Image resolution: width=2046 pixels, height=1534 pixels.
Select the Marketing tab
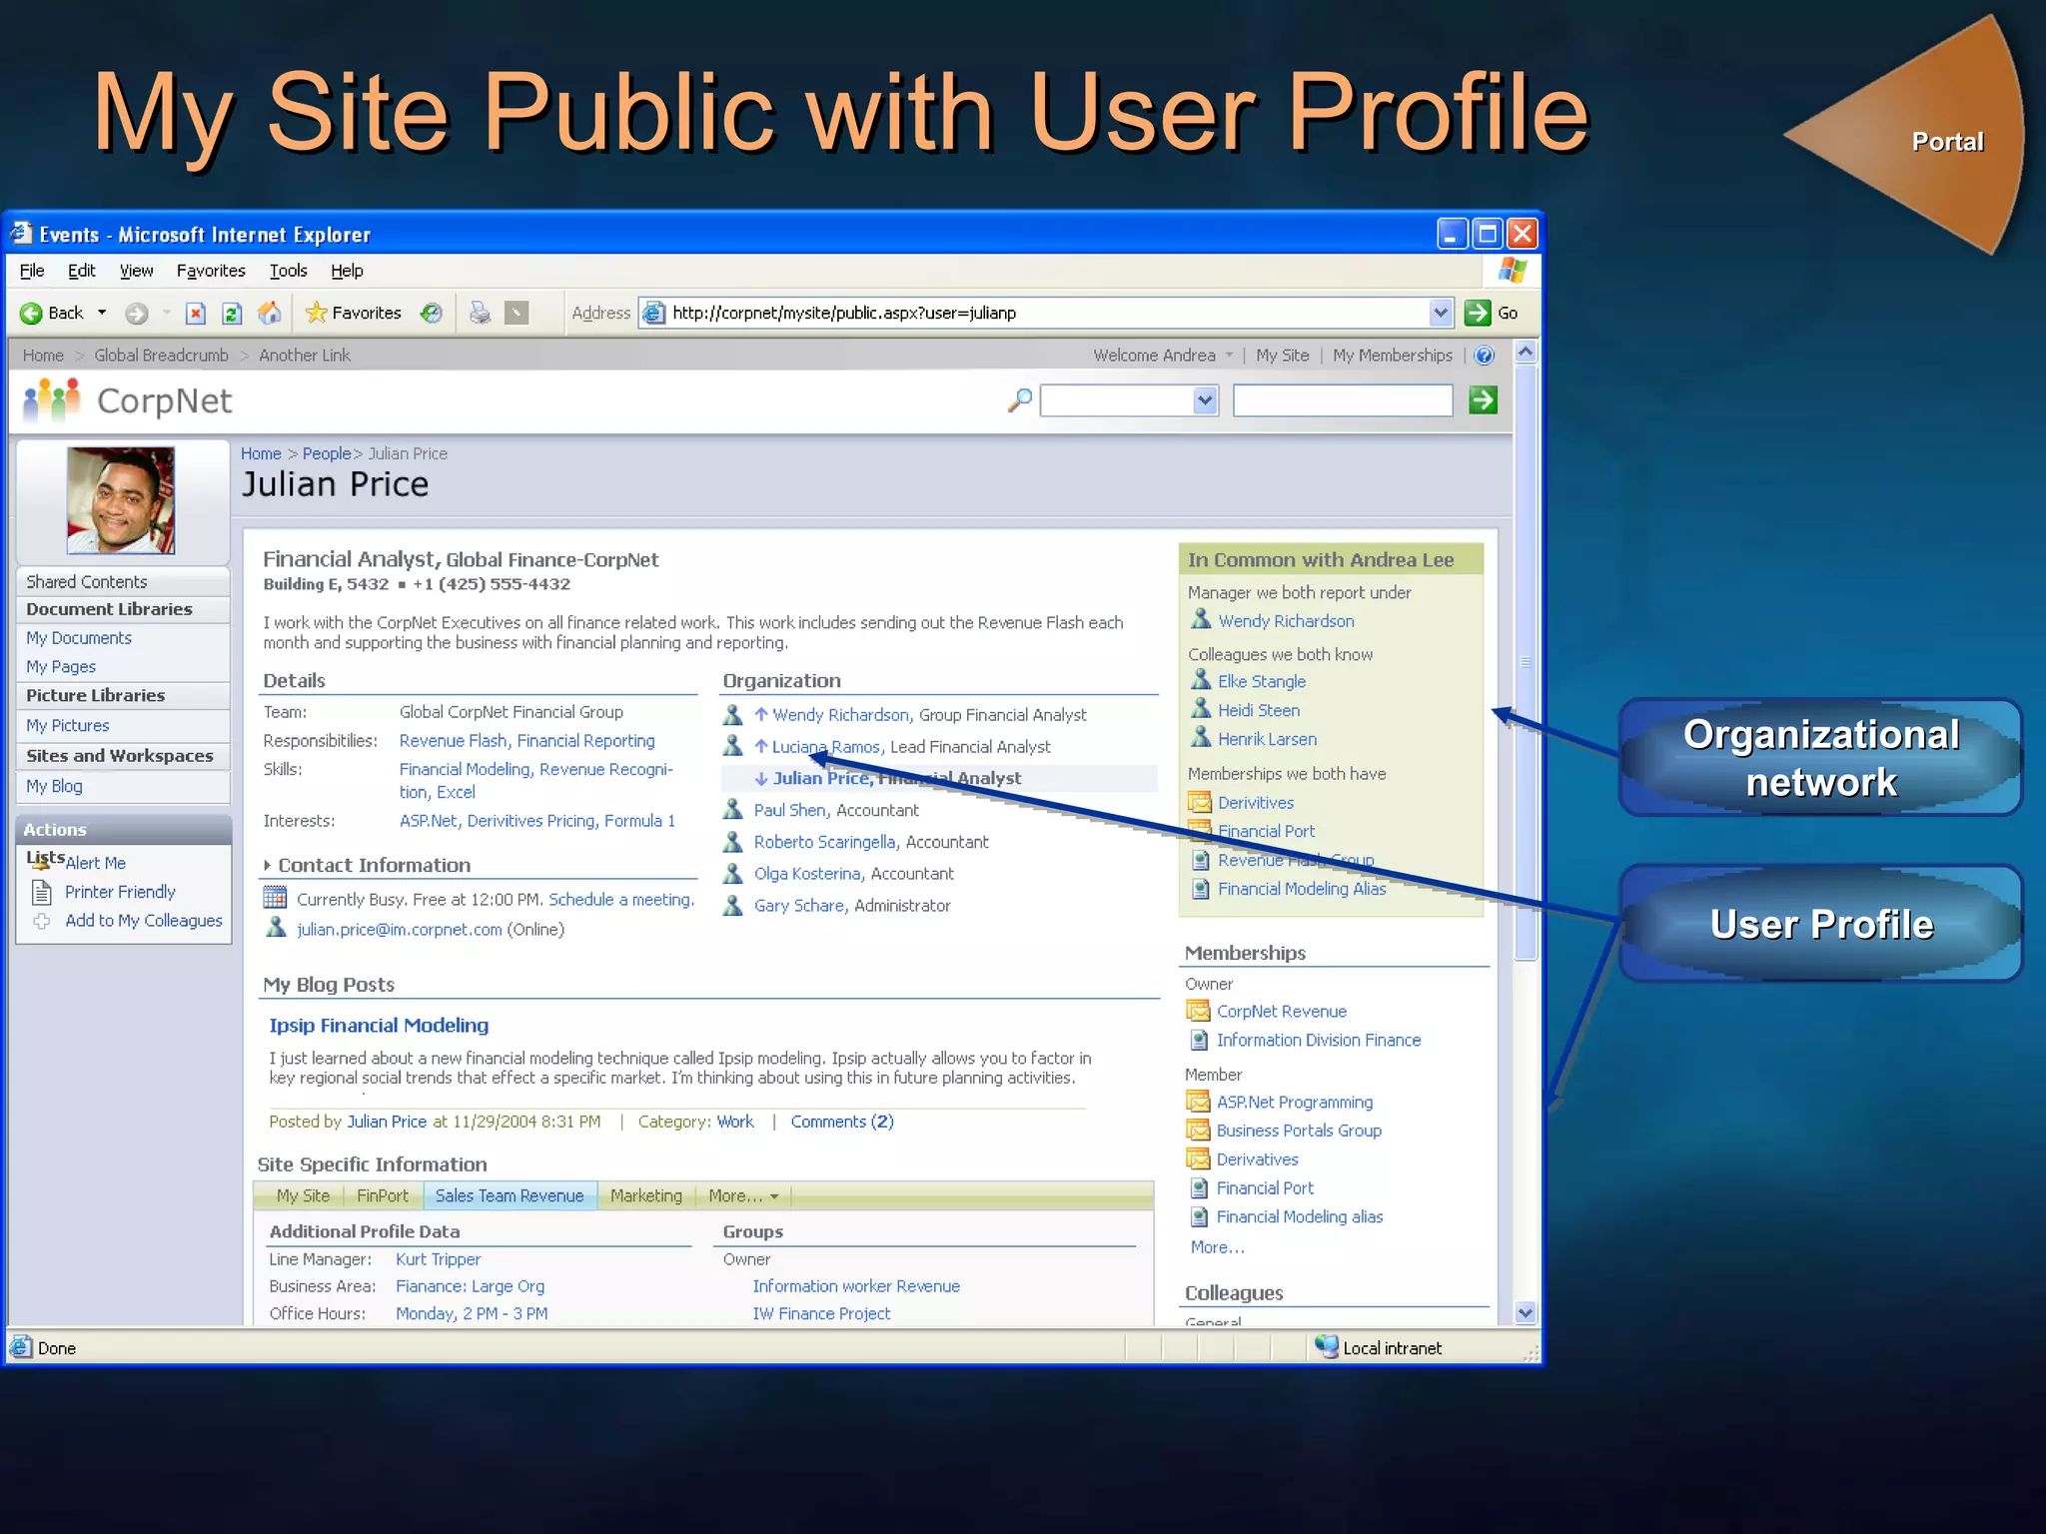coord(645,1195)
